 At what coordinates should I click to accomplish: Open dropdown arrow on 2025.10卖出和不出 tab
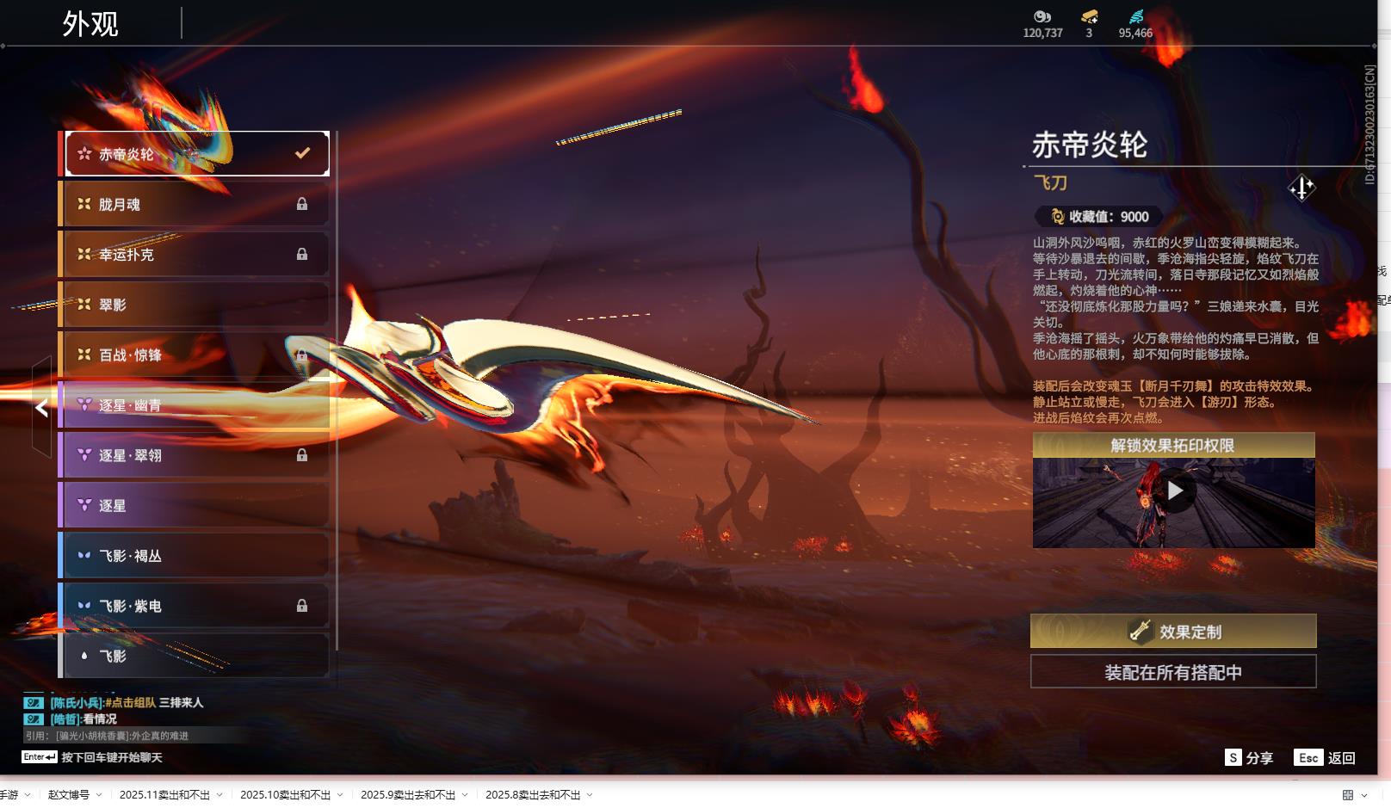340,794
